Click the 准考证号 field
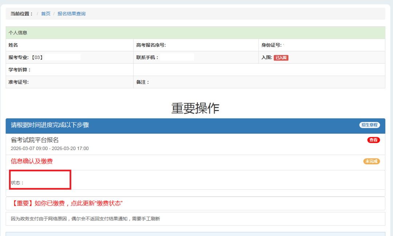This screenshot has width=393, height=236. (x=19, y=82)
